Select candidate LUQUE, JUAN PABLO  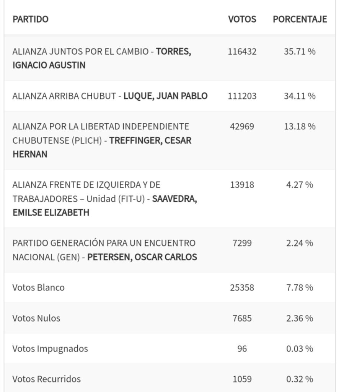pyautogui.click(x=165, y=96)
